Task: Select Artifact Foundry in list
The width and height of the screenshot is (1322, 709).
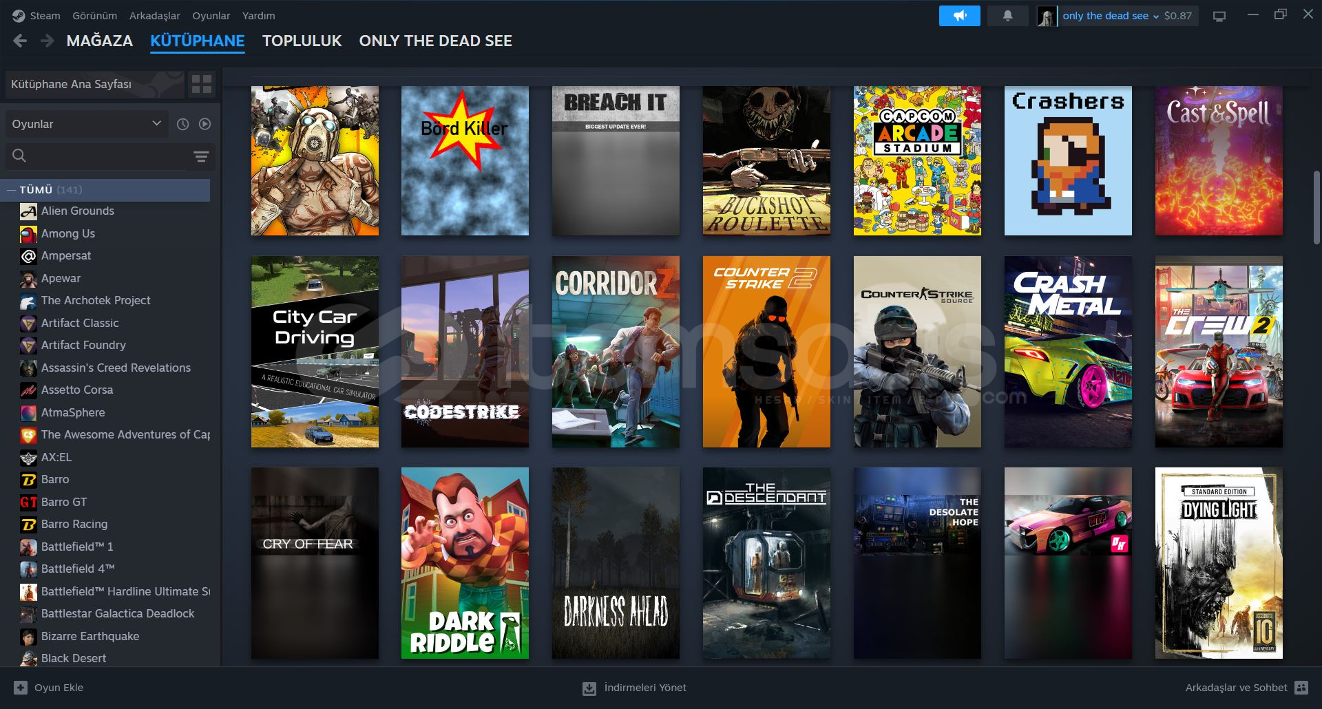Action: [83, 346]
